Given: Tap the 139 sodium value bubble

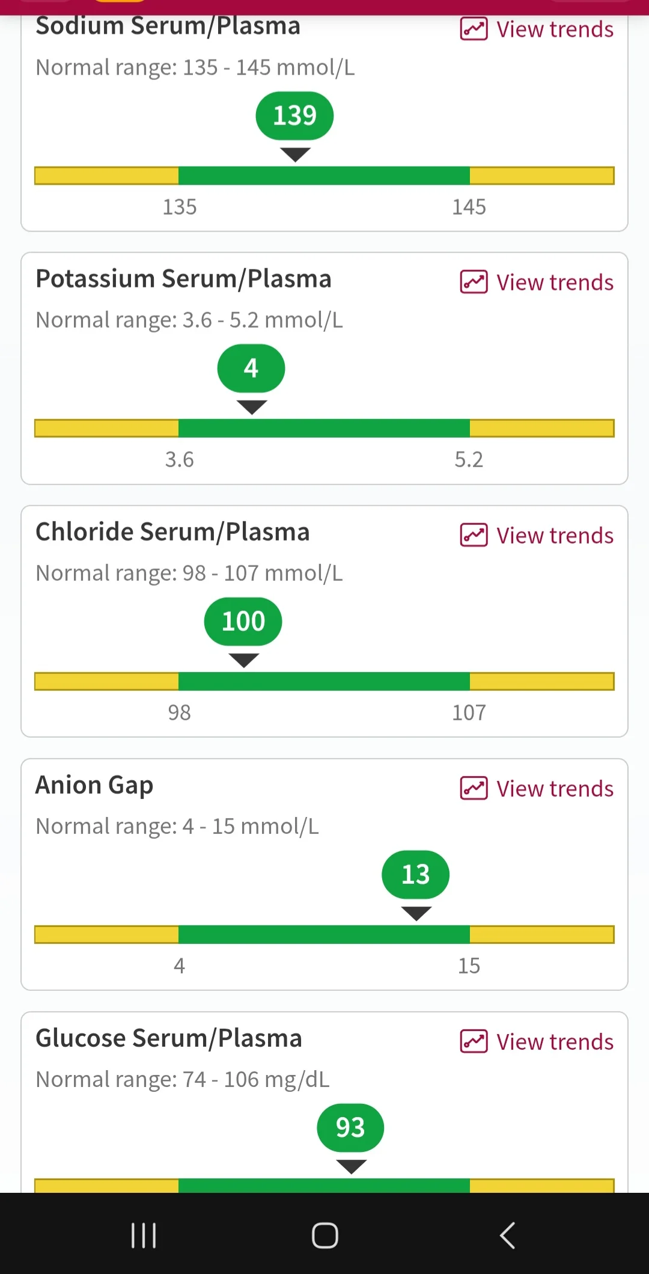Looking at the screenshot, I should (294, 115).
